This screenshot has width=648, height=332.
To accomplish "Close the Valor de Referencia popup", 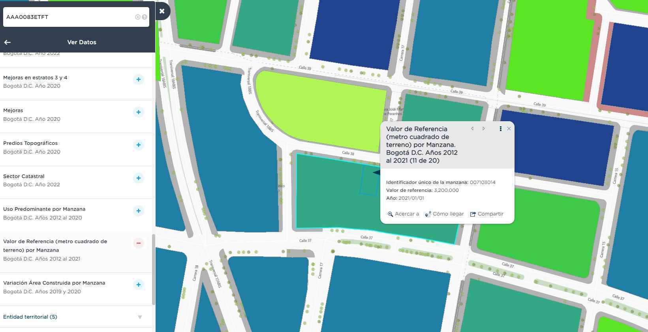I will pyautogui.click(x=509, y=129).
